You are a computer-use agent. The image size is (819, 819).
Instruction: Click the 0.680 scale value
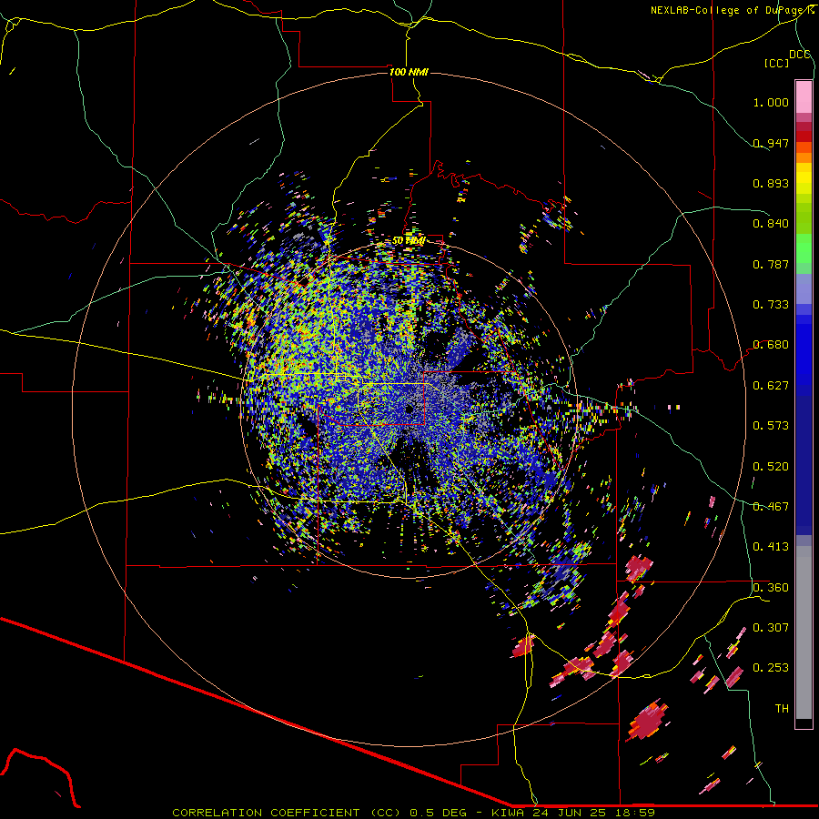771,345
